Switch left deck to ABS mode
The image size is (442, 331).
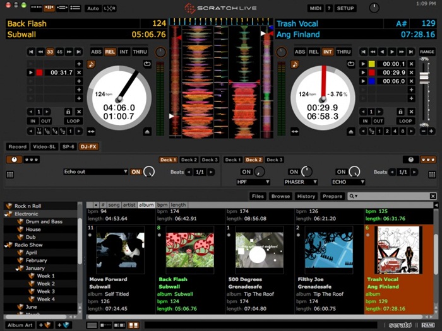click(x=96, y=52)
